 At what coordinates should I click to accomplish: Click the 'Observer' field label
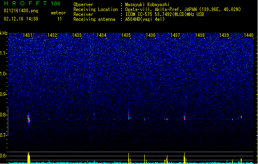click(83, 5)
